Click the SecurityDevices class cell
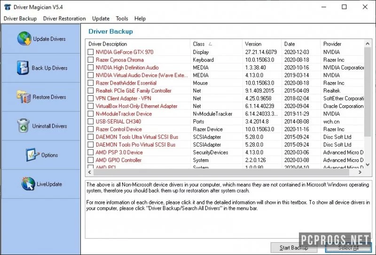376x255 pixels. (210, 152)
